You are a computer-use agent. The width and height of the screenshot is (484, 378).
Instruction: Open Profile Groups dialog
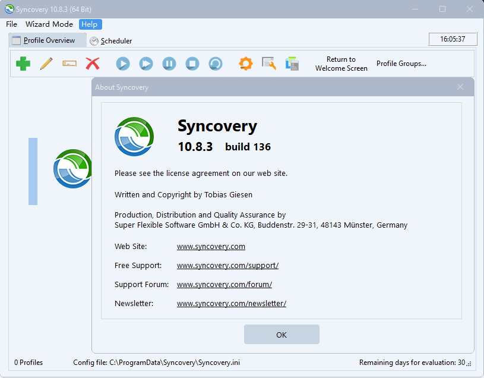pyautogui.click(x=401, y=64)
